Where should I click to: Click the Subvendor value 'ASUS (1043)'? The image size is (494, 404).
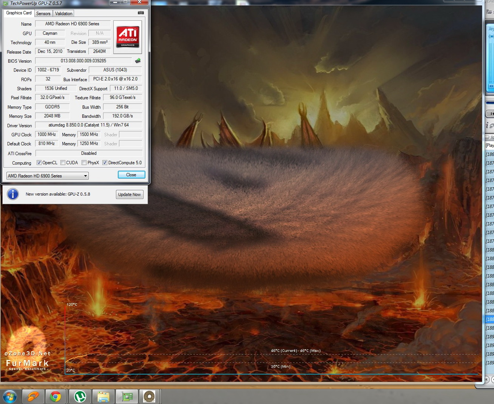[115, 70]
